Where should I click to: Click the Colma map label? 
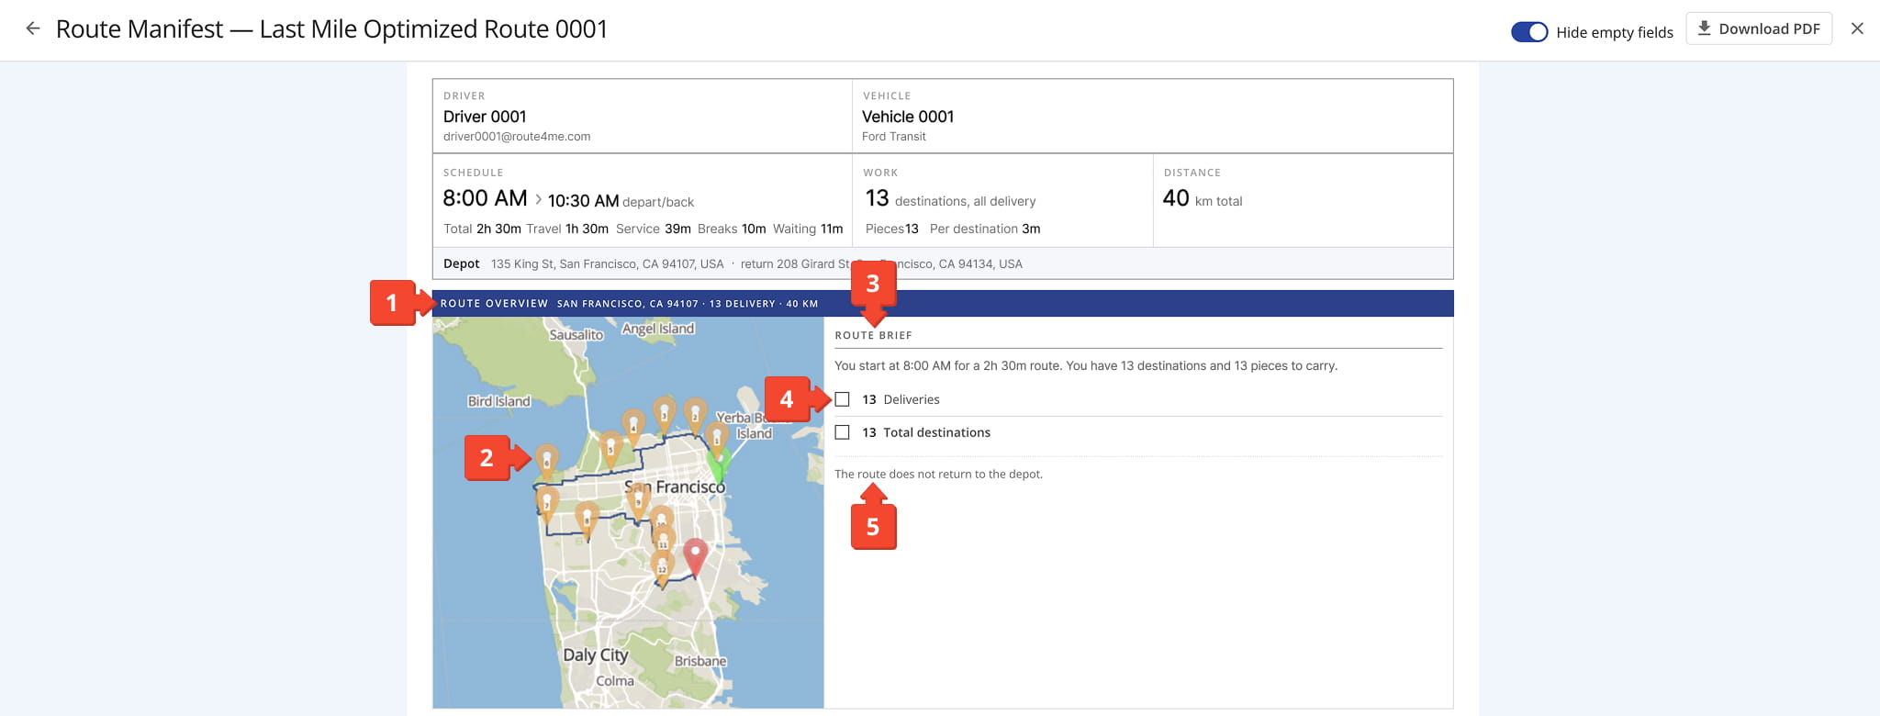pos(615,681)
